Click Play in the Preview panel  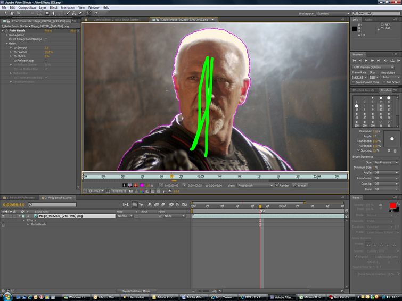click(x=366, y=60)
